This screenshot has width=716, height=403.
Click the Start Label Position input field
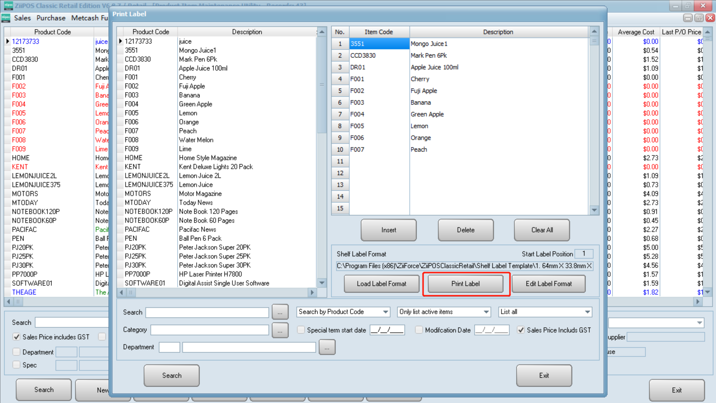[584, 254]
